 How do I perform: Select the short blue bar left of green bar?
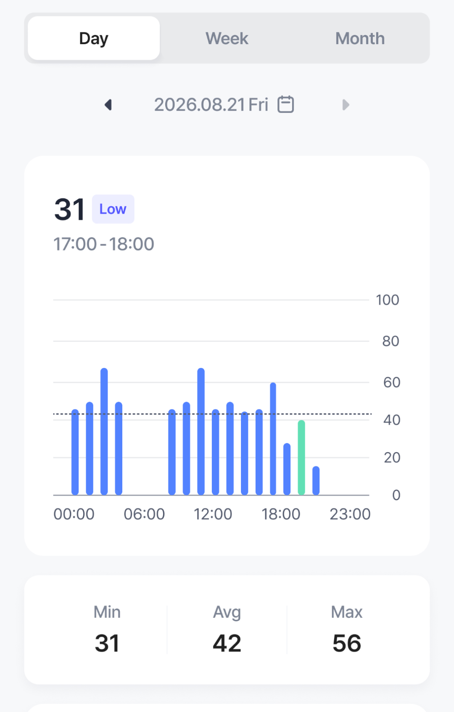pyautogui.click(x=287, y=469)
